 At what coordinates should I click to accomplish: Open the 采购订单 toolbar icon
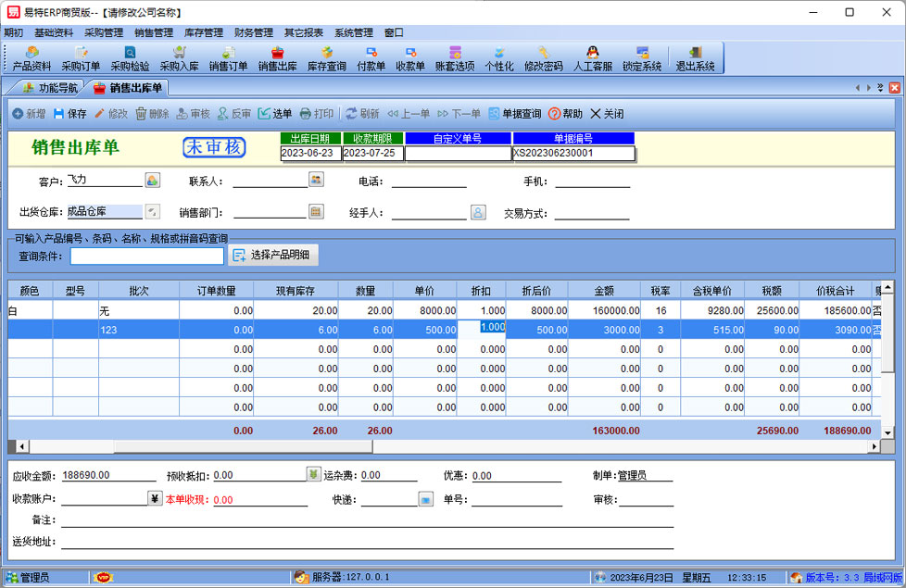[81, 58]
